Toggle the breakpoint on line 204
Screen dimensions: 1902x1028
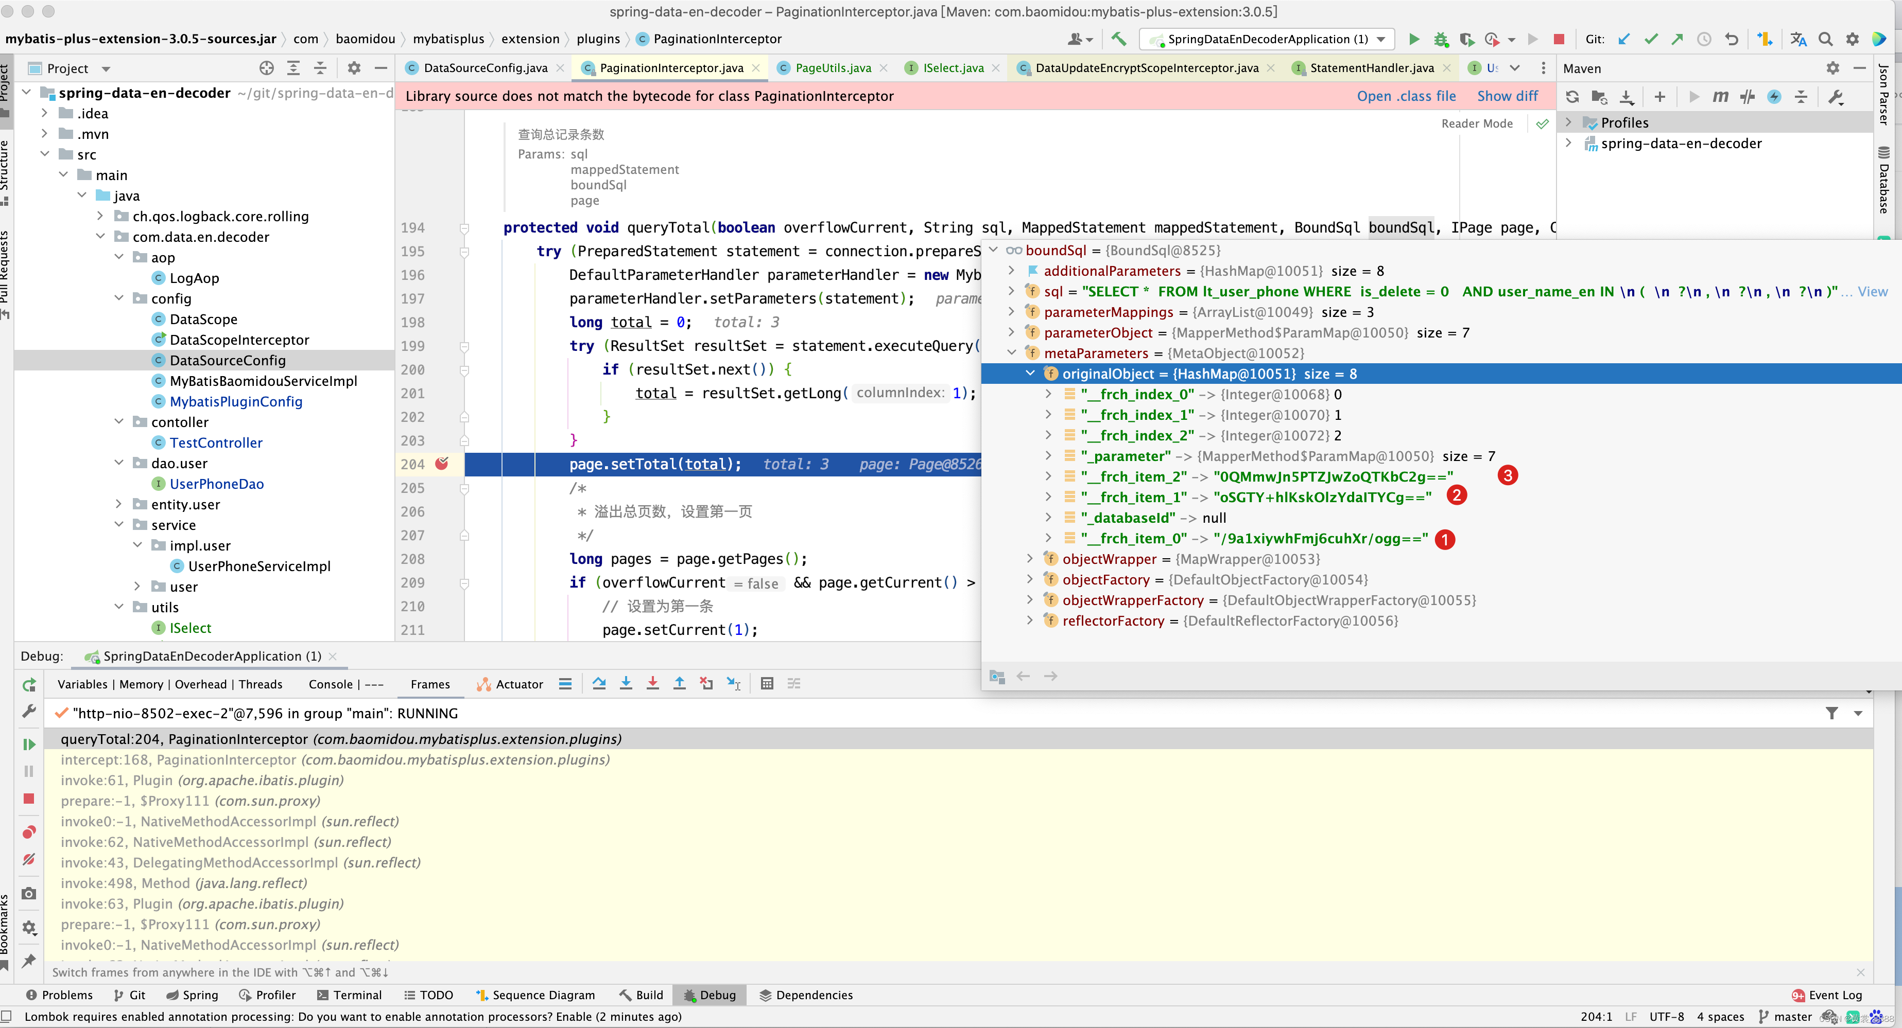(442, 464)
